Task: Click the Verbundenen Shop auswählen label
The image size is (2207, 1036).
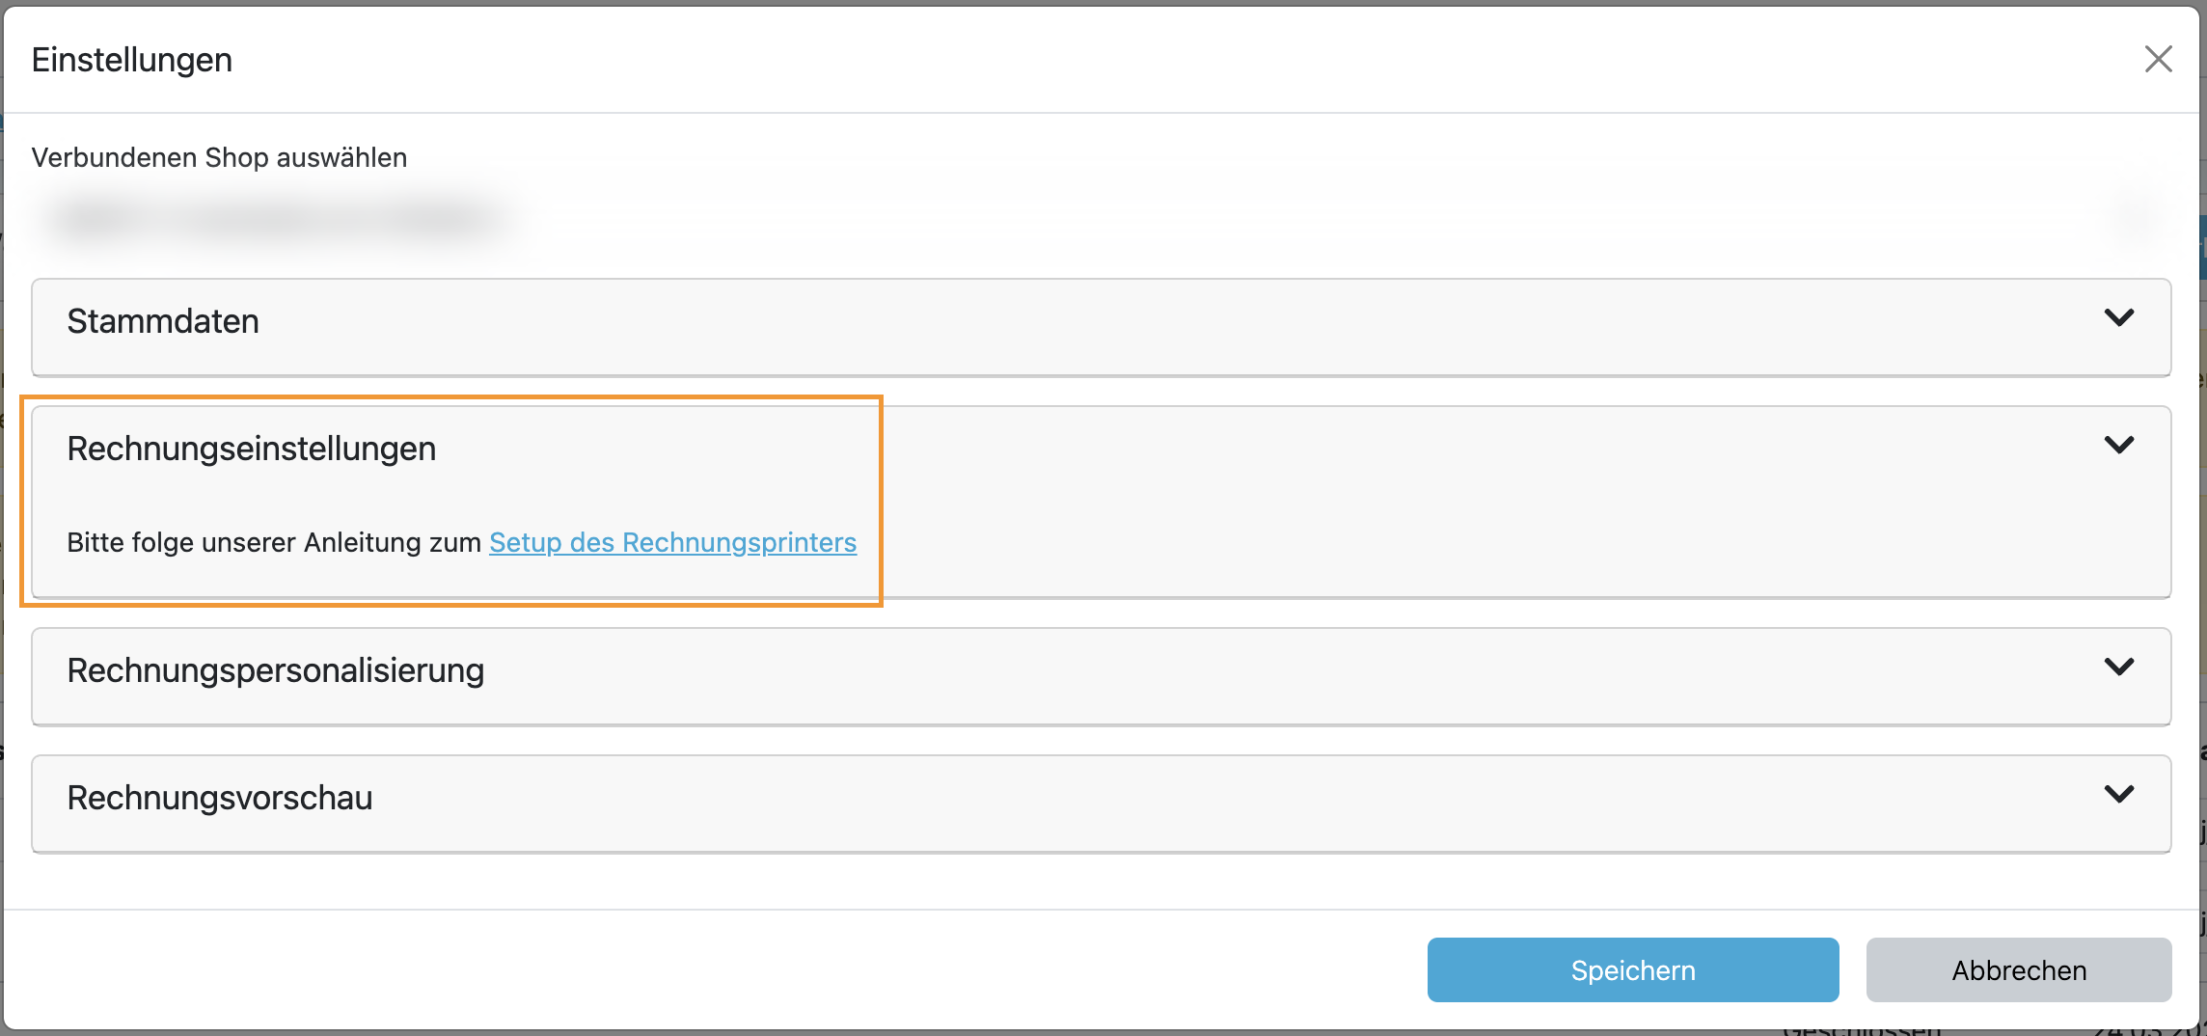Action: pyautogui.click(x=219, y=157)
